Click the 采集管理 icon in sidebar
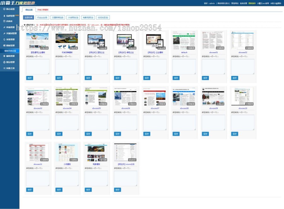 4,40
